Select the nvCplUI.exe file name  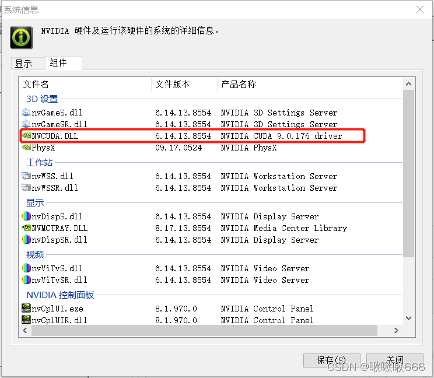click(58, 309)
